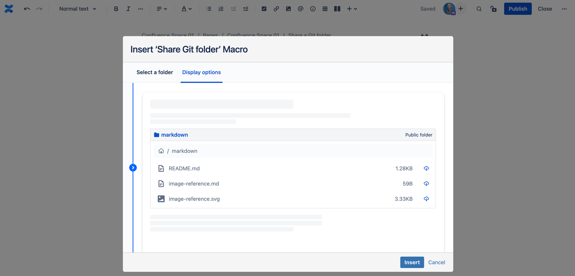
Task: Open the Display options tab
Action: [x=201, y=72]
